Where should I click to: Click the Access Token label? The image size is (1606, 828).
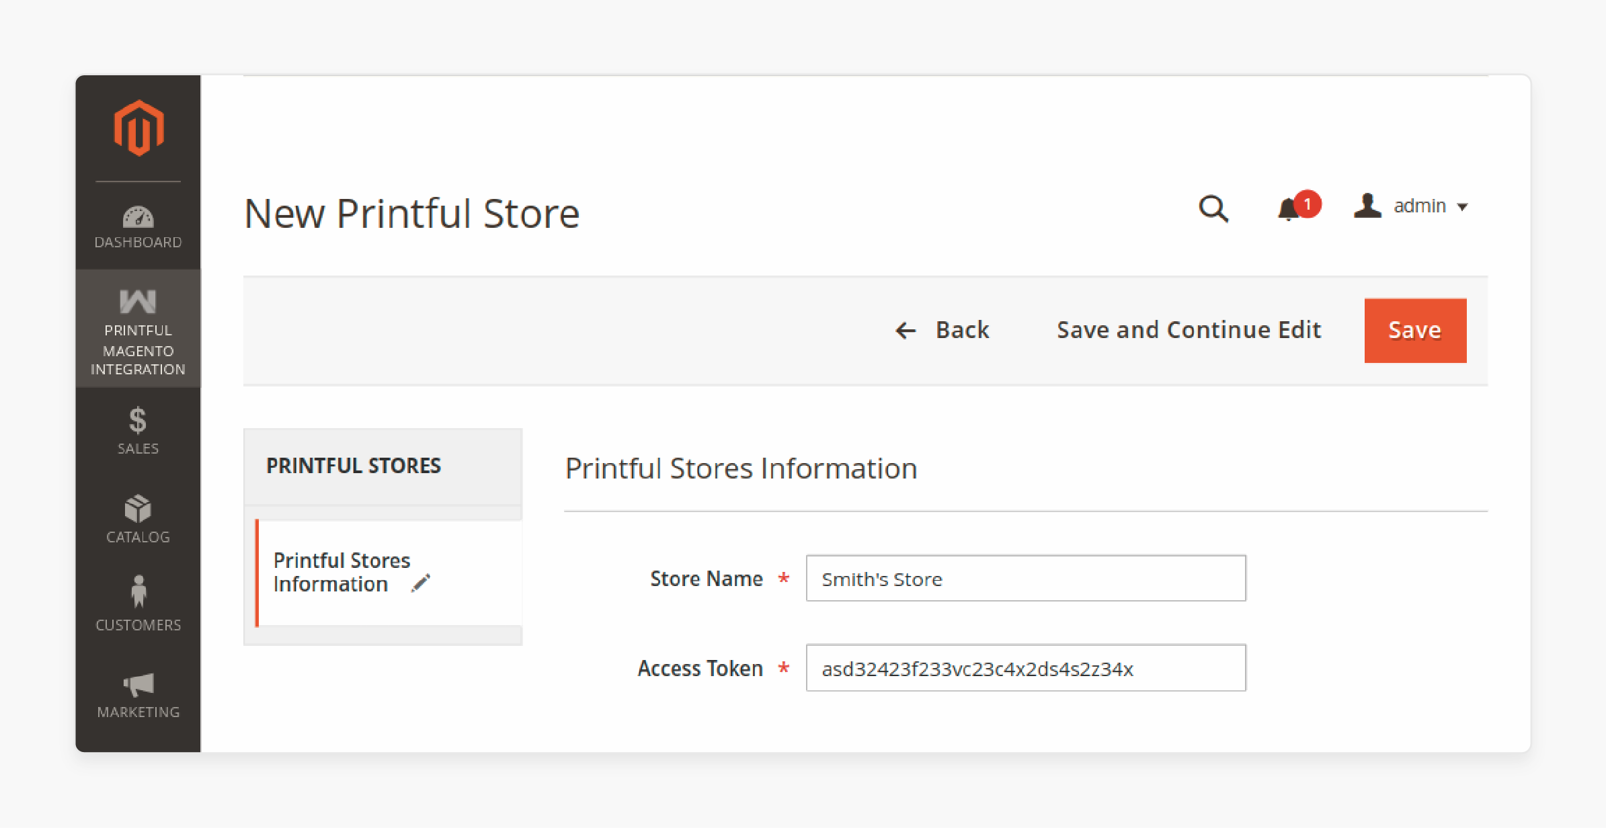pos(700,668)
